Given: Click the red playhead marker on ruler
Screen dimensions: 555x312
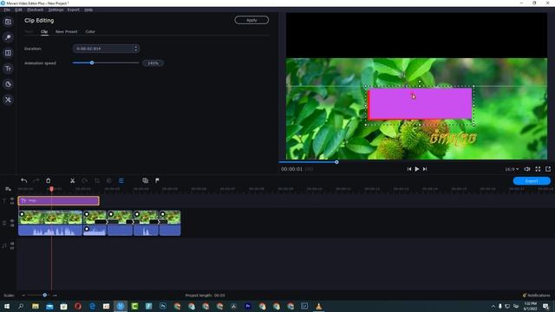Looking at the screenshot, I should click(x=51, y=189).
